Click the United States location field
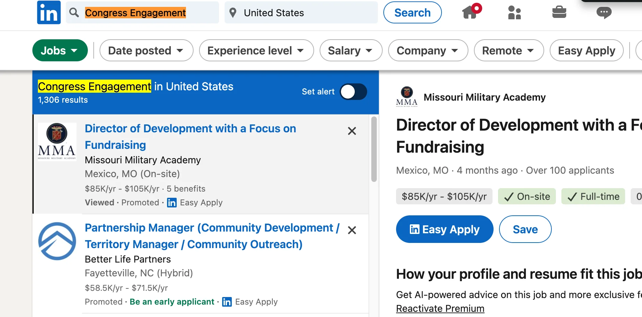Screen dimensions: 642x317 [301, 12]
